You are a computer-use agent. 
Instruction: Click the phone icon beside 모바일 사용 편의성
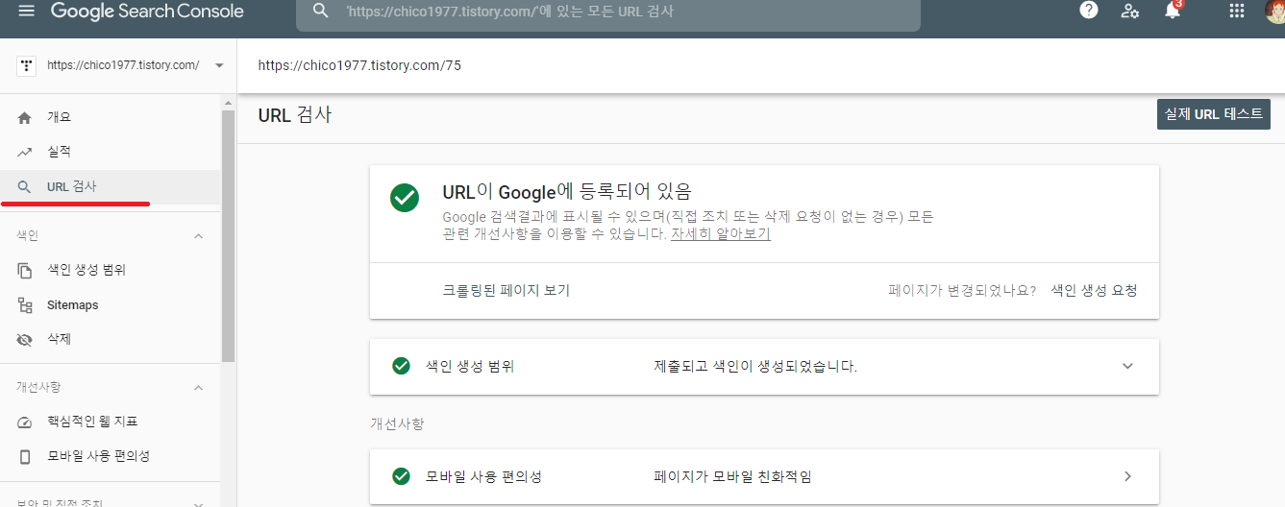25,457
